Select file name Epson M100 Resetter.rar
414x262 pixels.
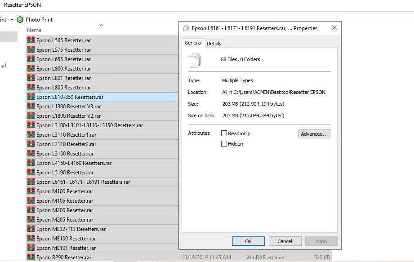click(65, 191)
